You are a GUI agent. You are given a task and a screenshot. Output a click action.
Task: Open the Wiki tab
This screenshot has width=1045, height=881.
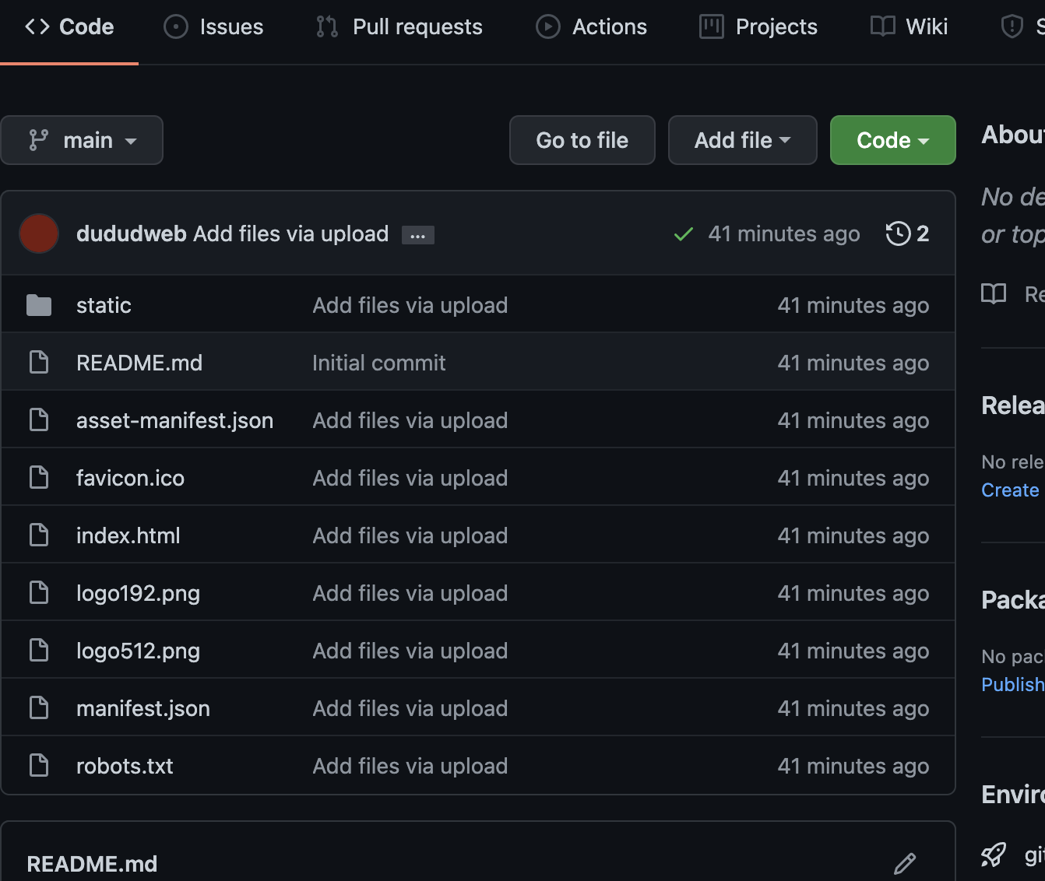(909, 27)
